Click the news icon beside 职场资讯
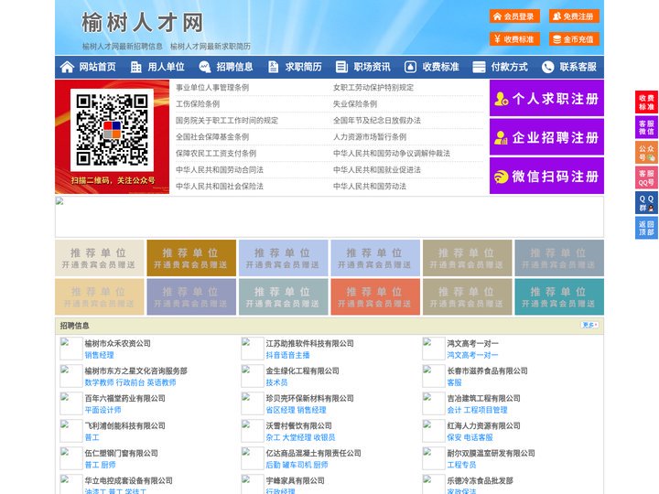This screenshot has height=494, width=659. pos(341,67)
